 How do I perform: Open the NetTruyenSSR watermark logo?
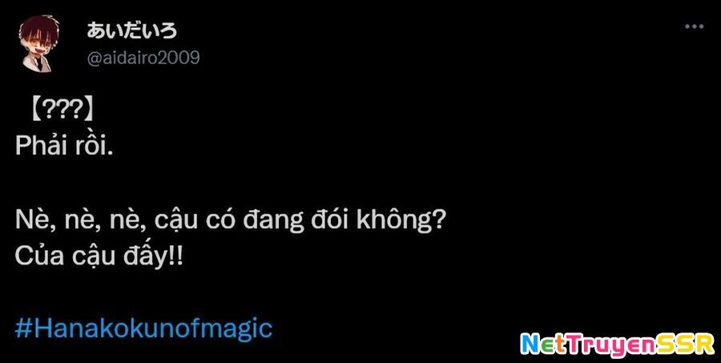point(617,344)
